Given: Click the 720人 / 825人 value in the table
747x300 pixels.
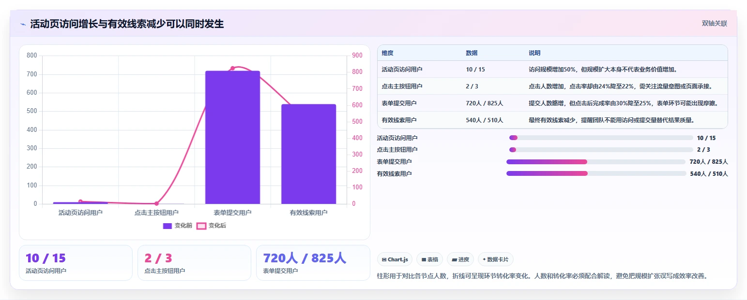Looking at the screenshot, I should (485, 103).
